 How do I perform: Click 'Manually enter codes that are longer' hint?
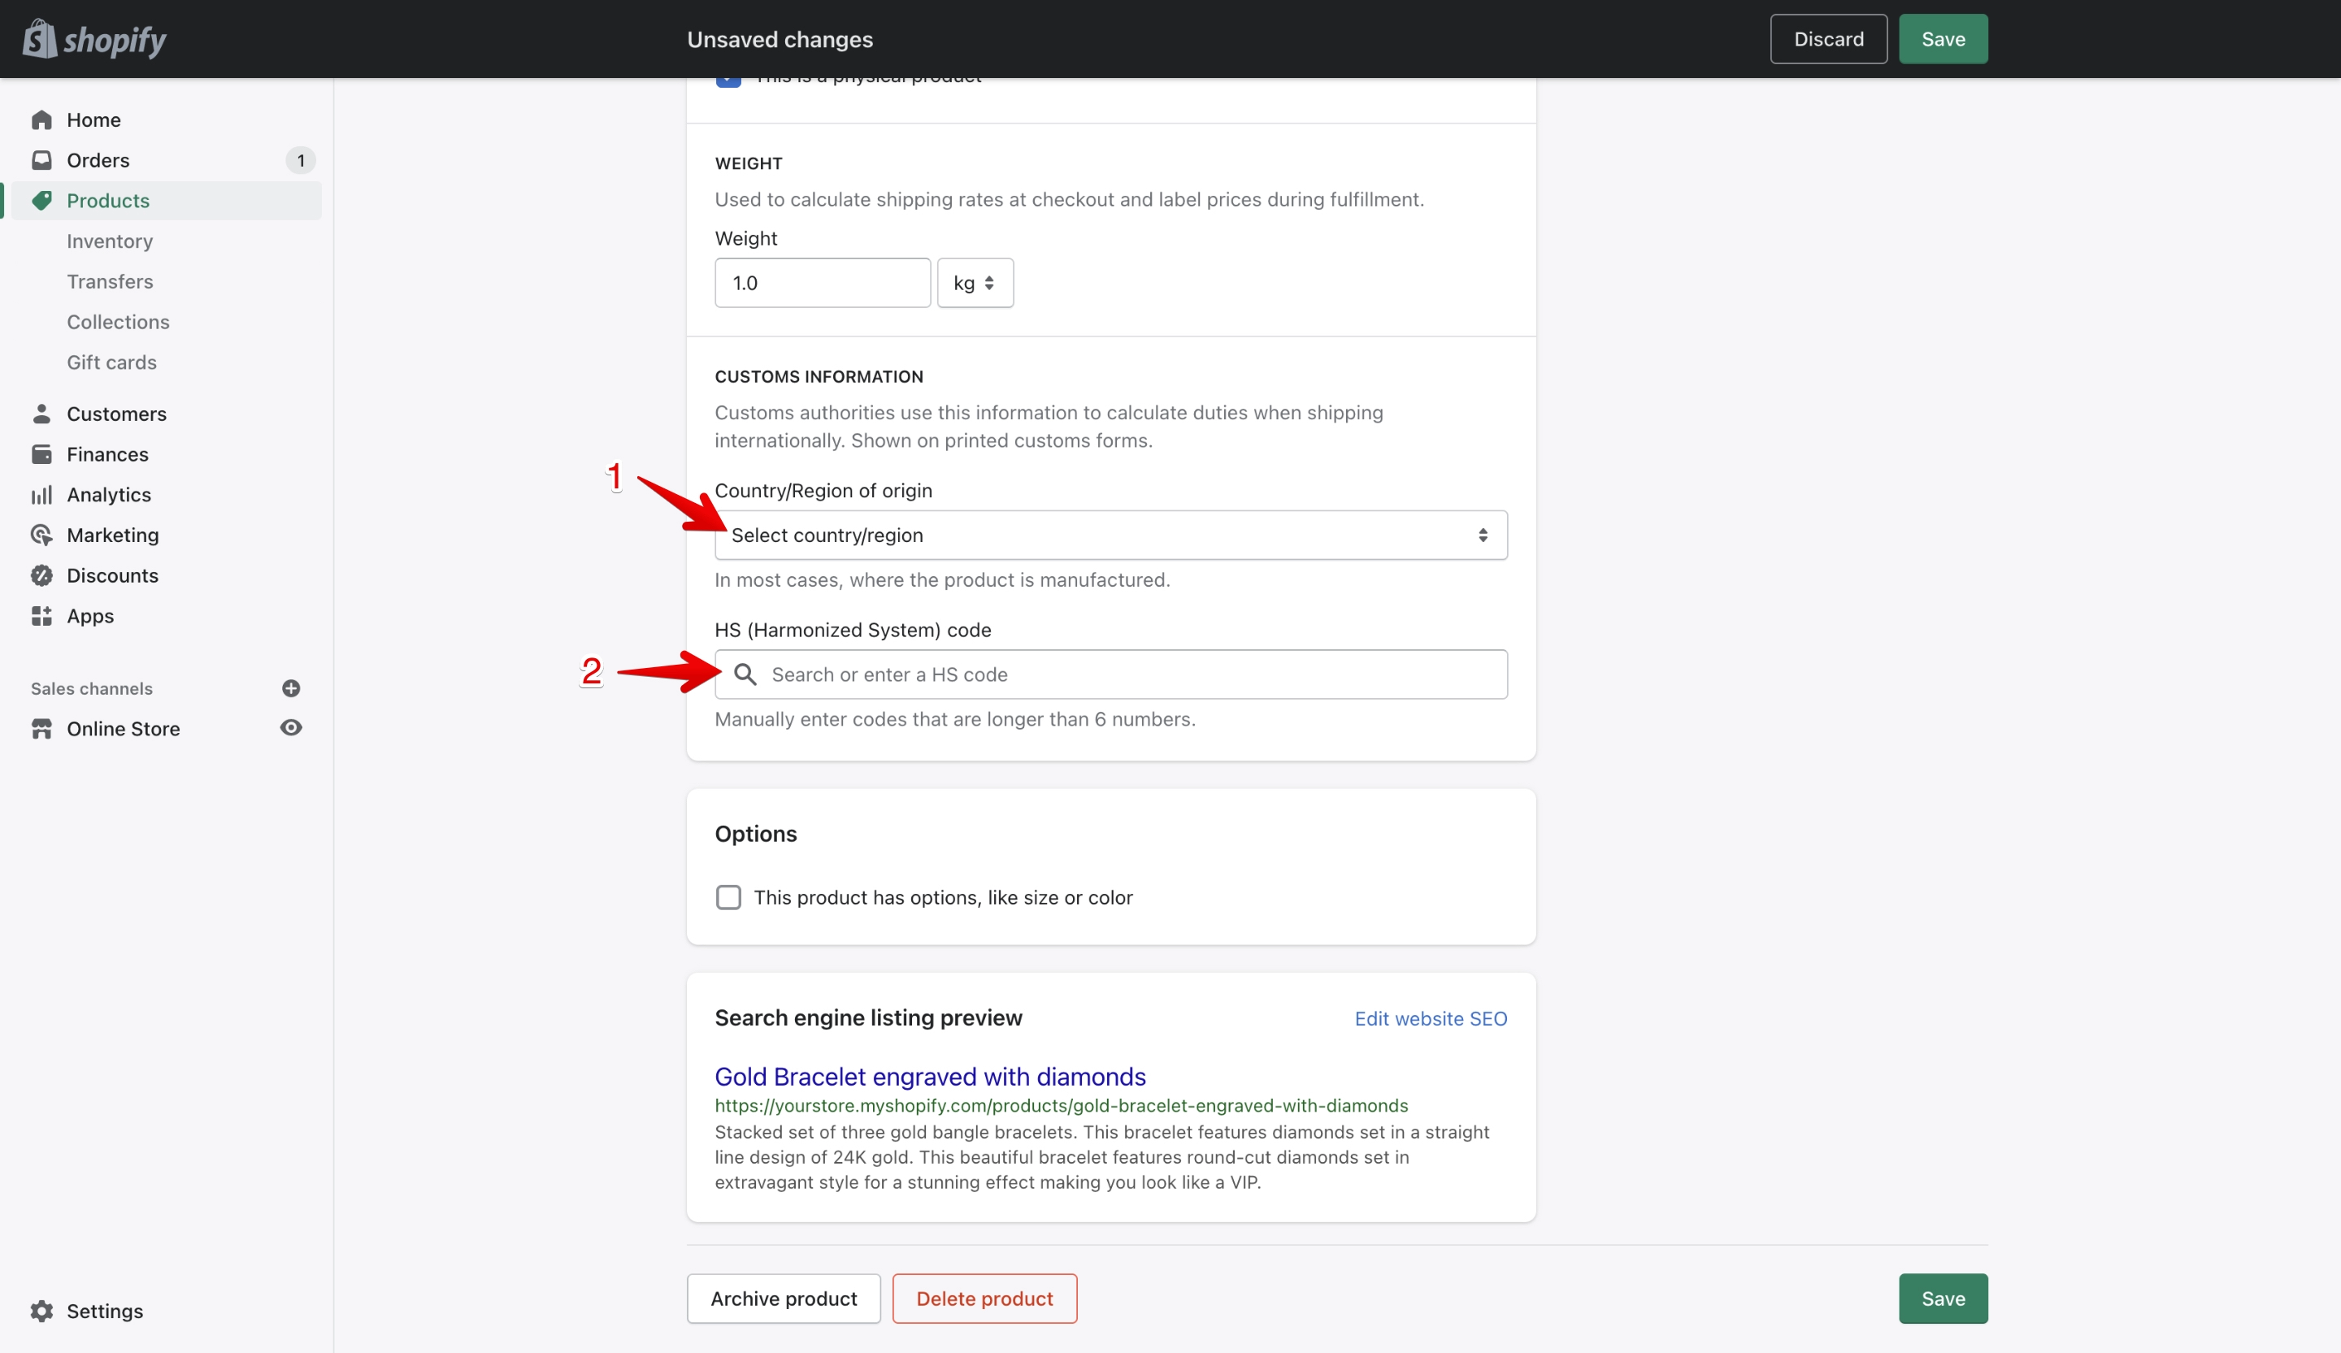tap(955, 718)
